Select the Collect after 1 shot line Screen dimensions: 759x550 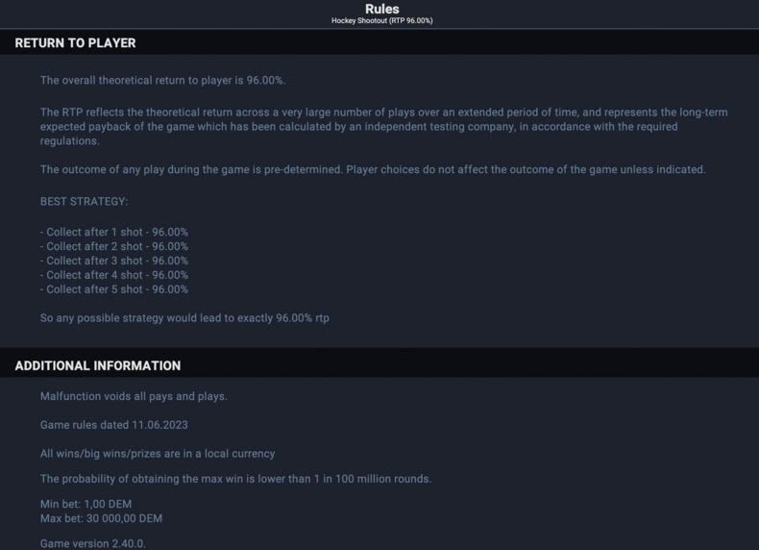click(x=113, y=232)
